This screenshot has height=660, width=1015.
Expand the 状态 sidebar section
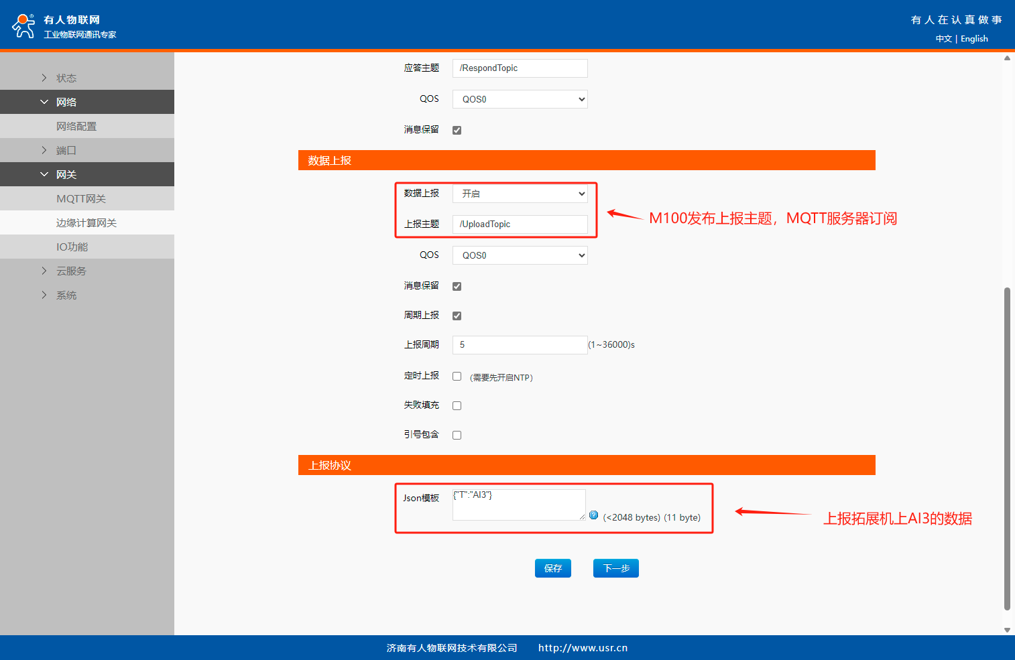point(66,78)
